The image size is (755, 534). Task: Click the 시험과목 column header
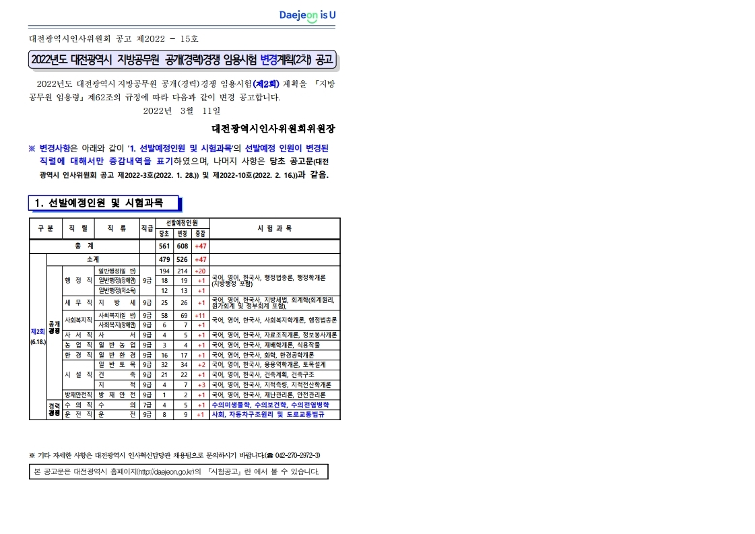pyautogui.click(x=274, y=228)
